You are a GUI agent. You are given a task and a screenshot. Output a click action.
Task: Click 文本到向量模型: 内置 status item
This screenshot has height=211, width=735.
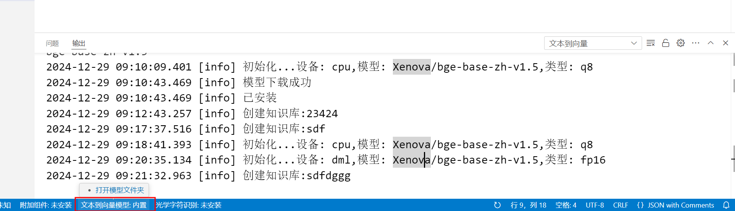coord(114,205)
